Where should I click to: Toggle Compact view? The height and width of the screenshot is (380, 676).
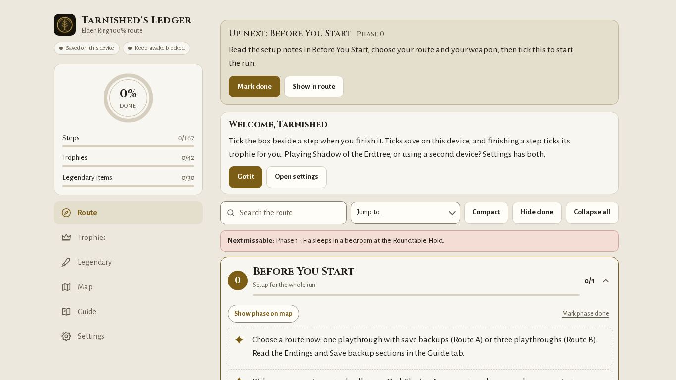click(486, 213)
